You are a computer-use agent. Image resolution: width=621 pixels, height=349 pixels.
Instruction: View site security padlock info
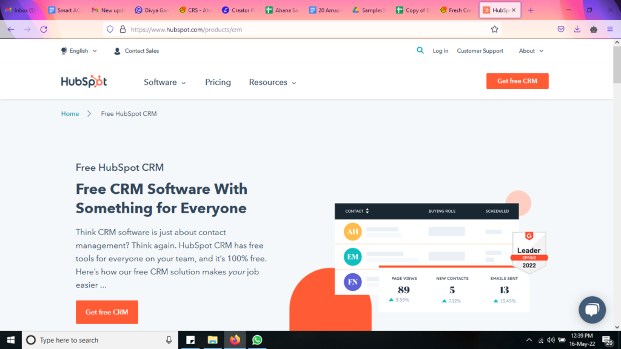coord(123,29)
